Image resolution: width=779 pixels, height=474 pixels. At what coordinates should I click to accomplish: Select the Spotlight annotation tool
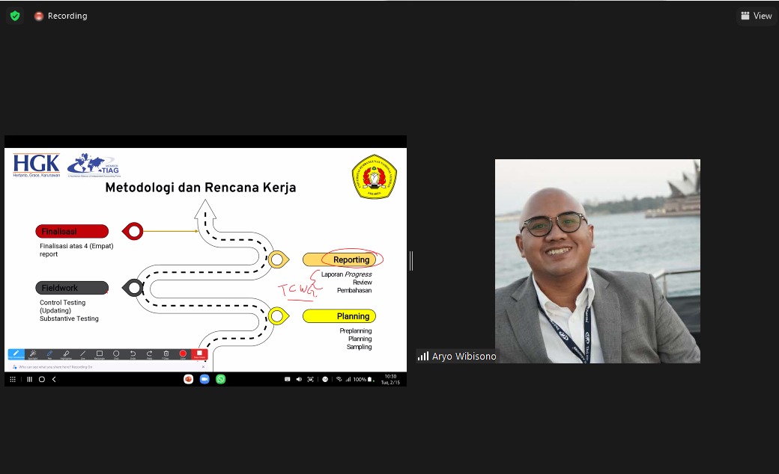[33, 354]
